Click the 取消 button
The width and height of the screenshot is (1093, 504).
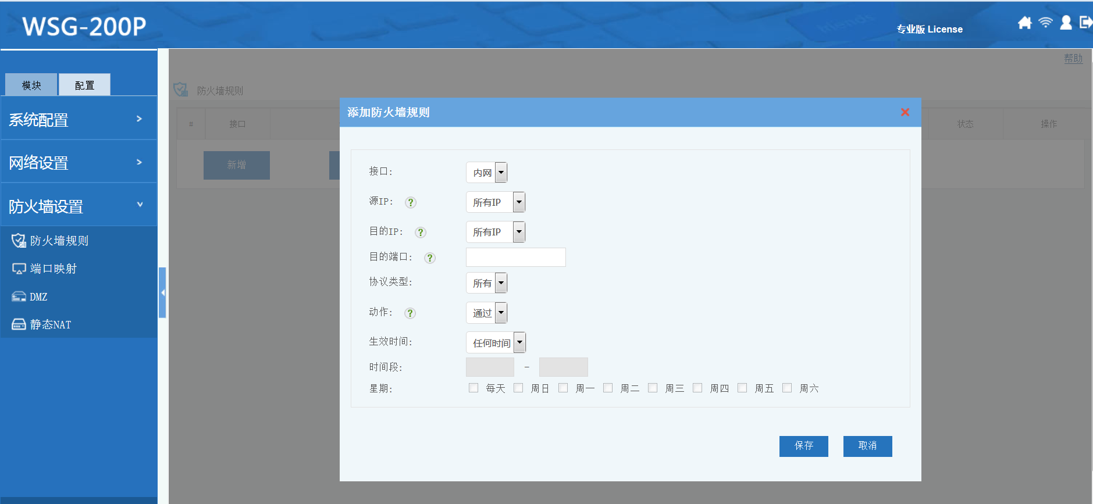pyautogui.click(x=867, y=446)
